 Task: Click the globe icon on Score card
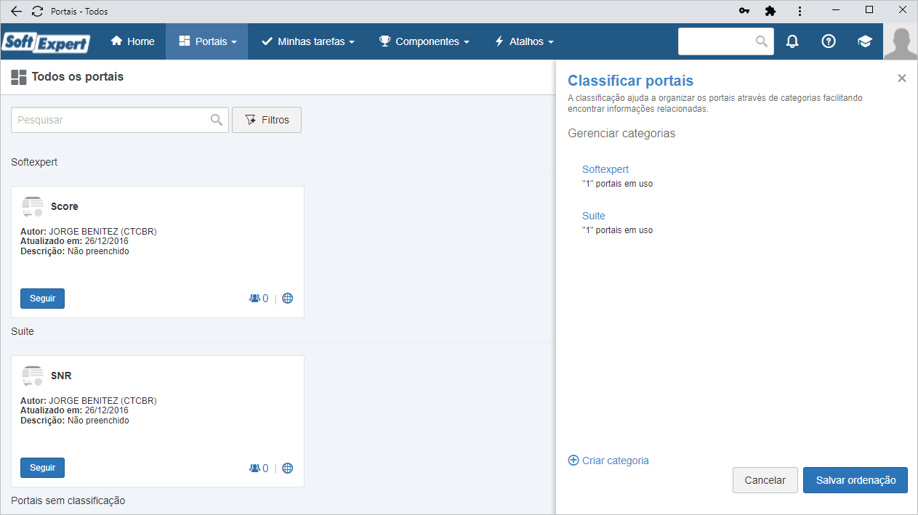point(288,299)
